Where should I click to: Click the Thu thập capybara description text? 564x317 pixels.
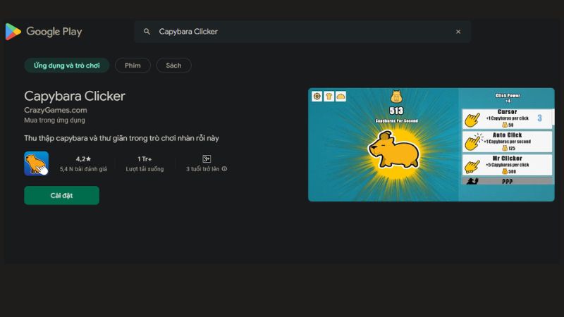[x=121, y=138]
